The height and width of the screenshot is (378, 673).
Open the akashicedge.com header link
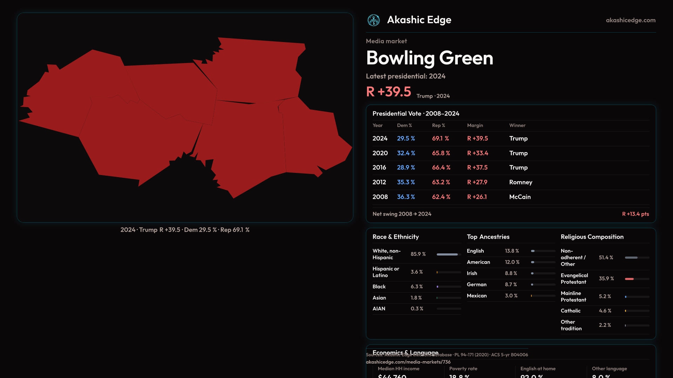(x=630, y=20)
